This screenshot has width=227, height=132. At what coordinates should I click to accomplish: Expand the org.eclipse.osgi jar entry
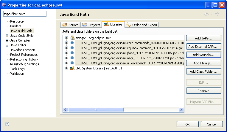(66, 58)
